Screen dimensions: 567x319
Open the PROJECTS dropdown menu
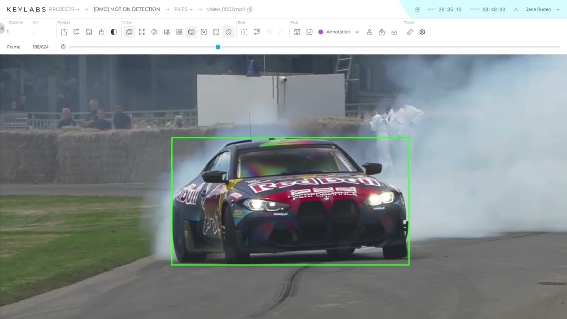(x=64, y=9)
